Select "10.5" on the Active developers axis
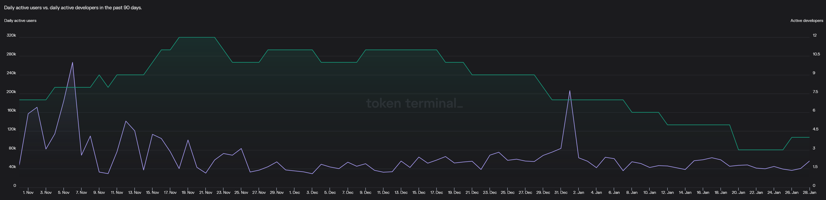The height and width of the screenshot is (200, 826). pyautogui.click(x=816, y=54)
